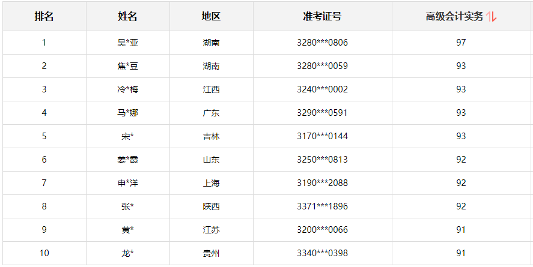The image size is (533, 267).
Task: Click region 上海 in row 7
Action: [x=211, y=183]
